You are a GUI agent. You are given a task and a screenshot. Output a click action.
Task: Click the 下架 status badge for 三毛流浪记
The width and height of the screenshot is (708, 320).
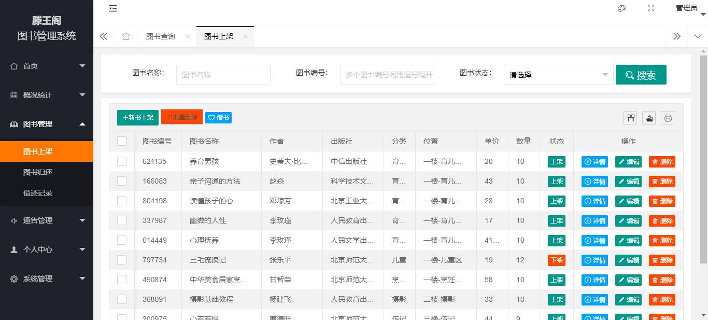coord(556,260)
